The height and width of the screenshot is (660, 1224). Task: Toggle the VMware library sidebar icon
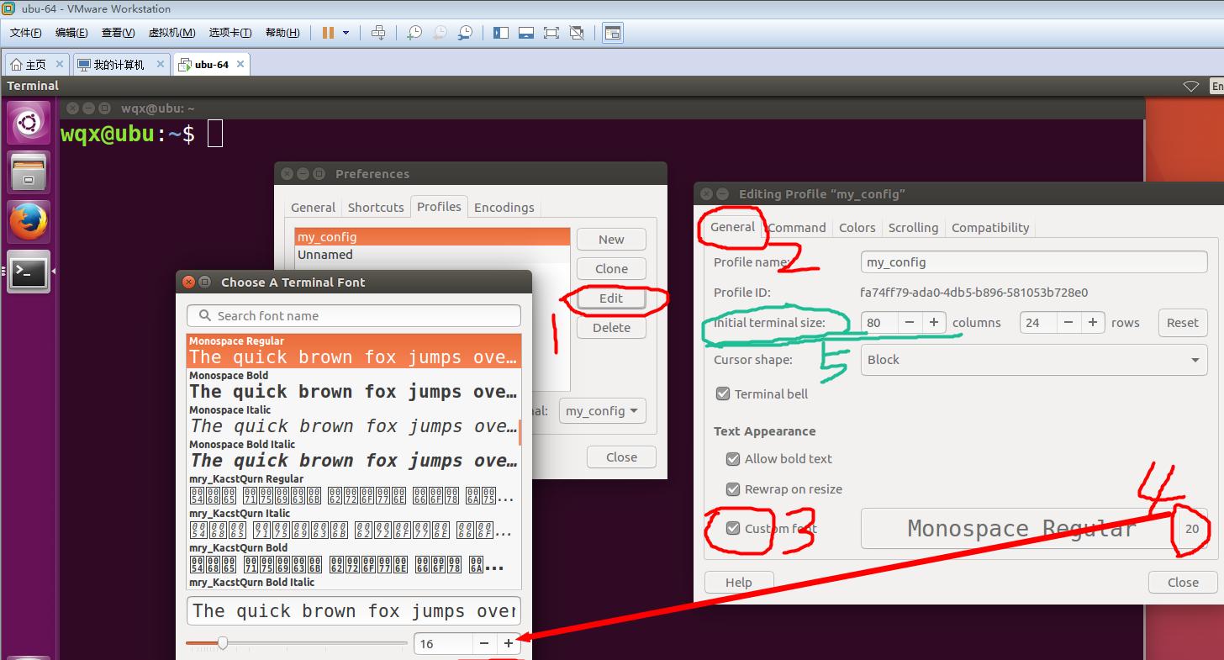tap(501, 33)
